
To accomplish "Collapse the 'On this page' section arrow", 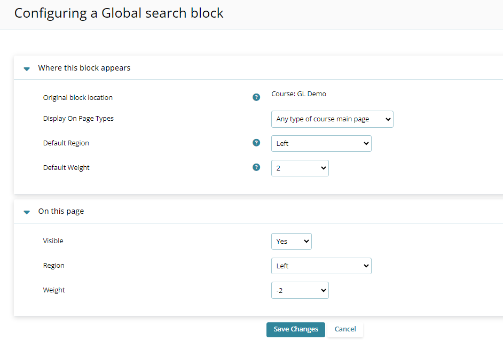I will pos(27,212).
